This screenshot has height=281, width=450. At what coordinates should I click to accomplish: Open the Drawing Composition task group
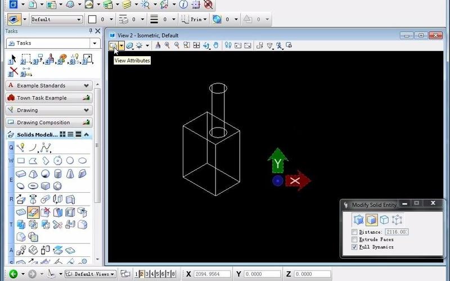(49, 123)
